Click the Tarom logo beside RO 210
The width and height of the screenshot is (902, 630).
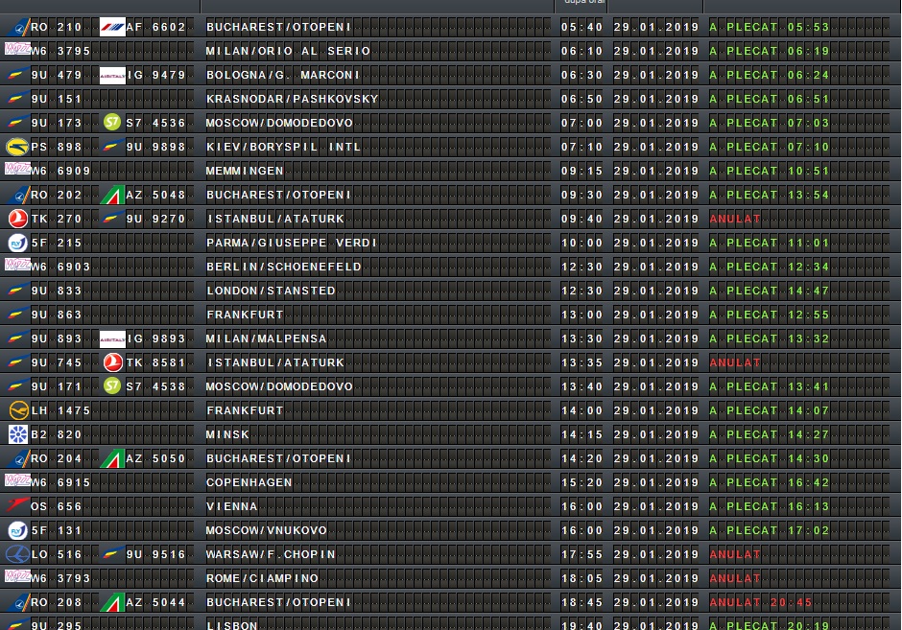18,27
